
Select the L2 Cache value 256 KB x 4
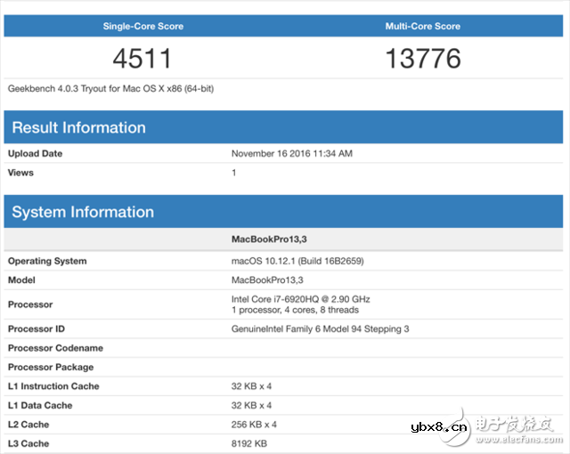254,425
